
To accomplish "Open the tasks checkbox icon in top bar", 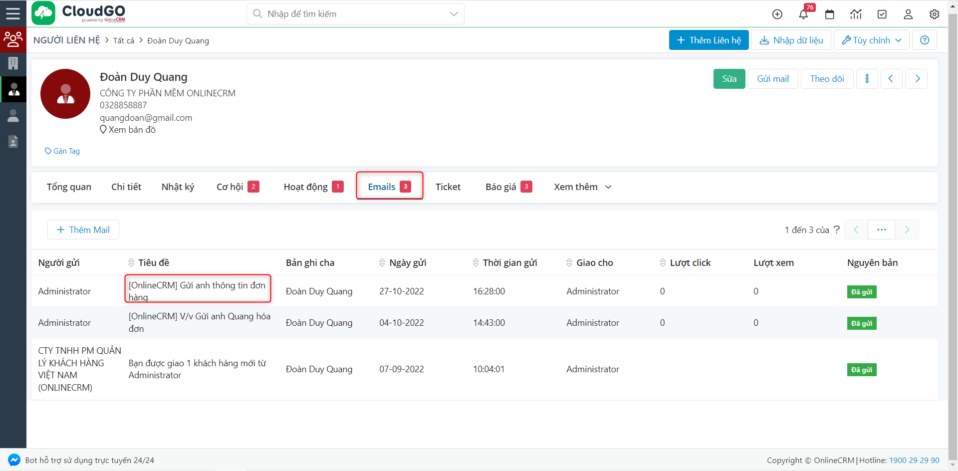I will (x=882, y=14).
